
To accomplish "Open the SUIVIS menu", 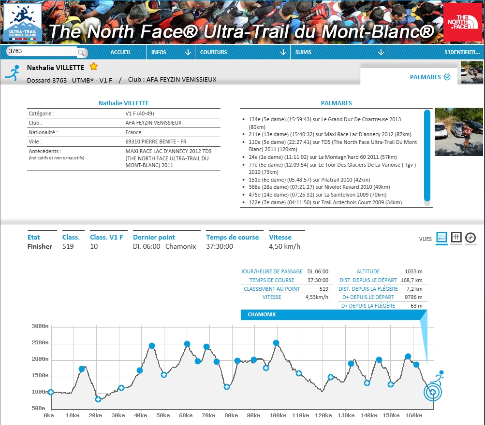I will click(x=303, y=52).
